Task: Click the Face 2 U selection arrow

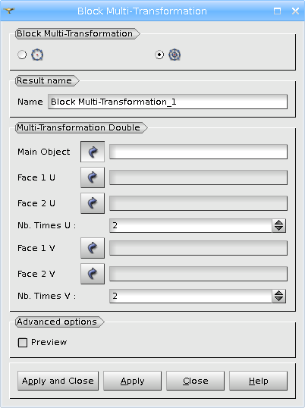Action: coord(93,203)
